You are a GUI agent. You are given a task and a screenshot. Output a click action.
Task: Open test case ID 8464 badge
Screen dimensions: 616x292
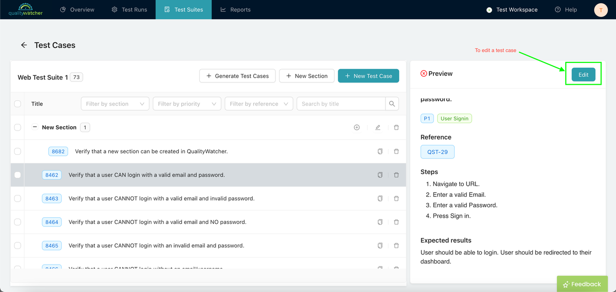(x=52, y=222)
